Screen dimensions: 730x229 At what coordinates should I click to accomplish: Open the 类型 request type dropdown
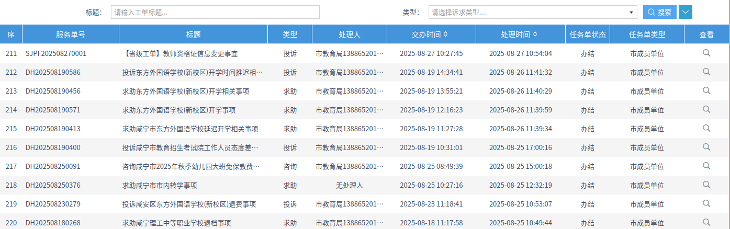[532, 12]
